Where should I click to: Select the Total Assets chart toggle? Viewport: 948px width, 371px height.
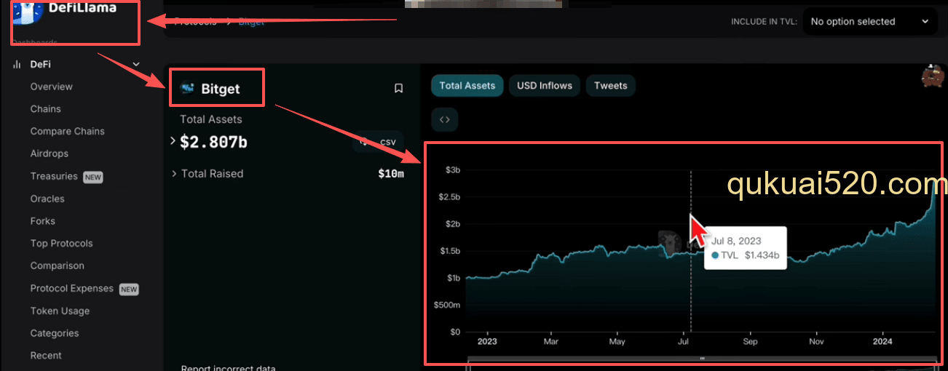467,86
